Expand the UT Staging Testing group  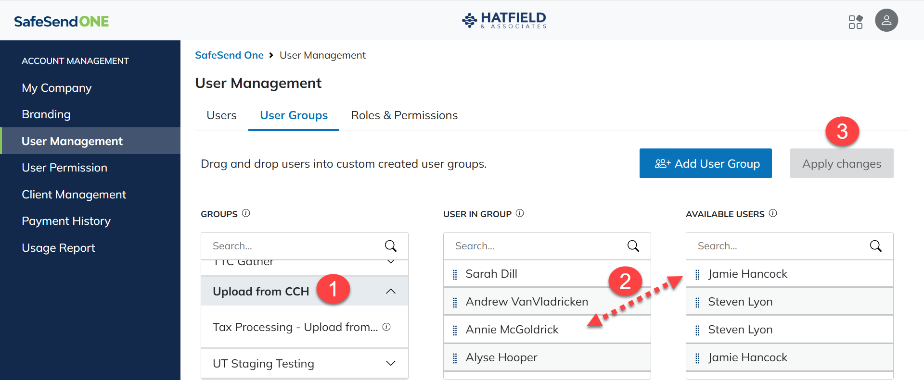point(391,364)
